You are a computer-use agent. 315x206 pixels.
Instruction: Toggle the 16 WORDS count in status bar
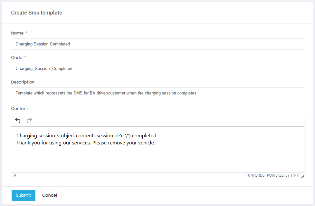255,176
